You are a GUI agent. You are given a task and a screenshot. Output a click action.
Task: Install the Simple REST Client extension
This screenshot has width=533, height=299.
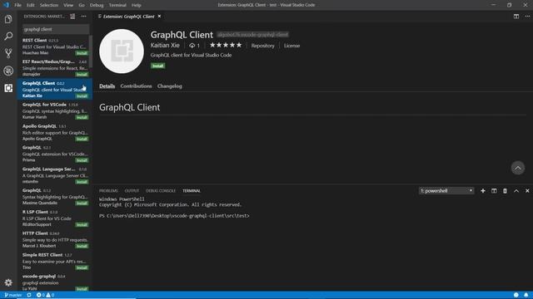pyautogui.click(x=82, y=267)
